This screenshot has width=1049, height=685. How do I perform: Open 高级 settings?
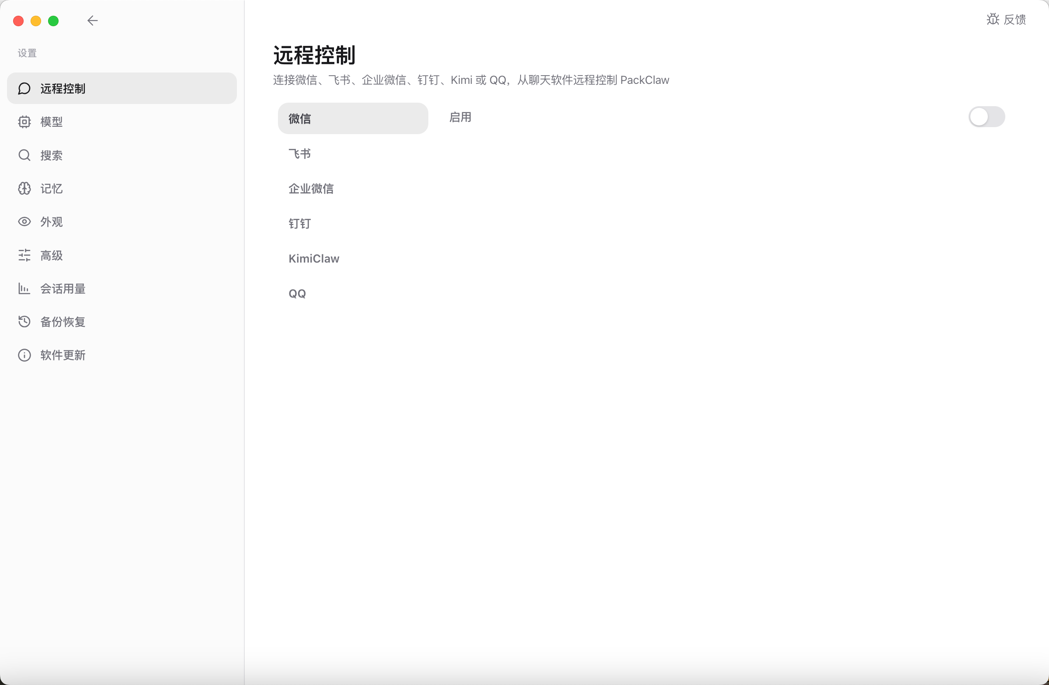(x=122, y=255)
